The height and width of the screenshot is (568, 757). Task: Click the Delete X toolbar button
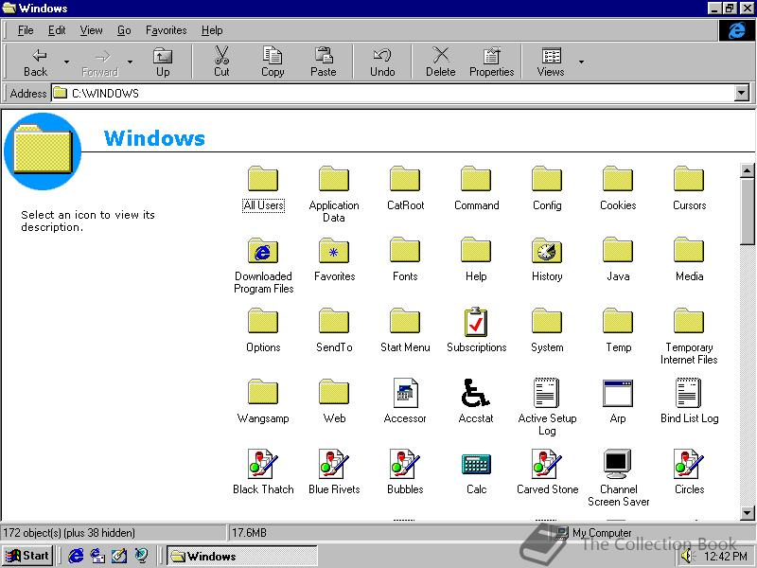440,62
